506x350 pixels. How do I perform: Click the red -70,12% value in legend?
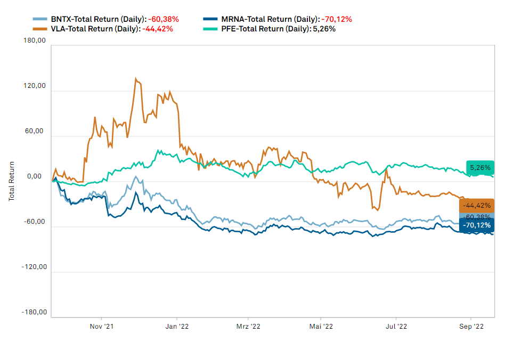pos(337,19)
